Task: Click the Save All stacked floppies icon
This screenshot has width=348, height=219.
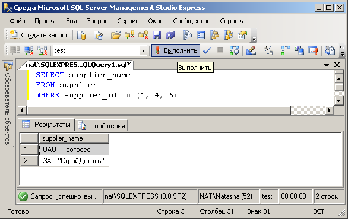Action: point(170,35)
